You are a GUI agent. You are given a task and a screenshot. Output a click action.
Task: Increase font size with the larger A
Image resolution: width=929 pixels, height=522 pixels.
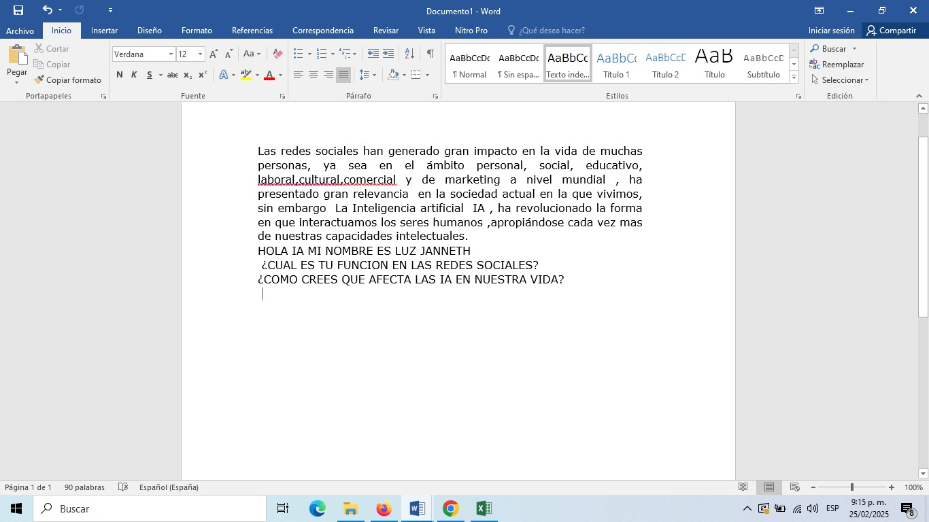click(x=214, y=54)
